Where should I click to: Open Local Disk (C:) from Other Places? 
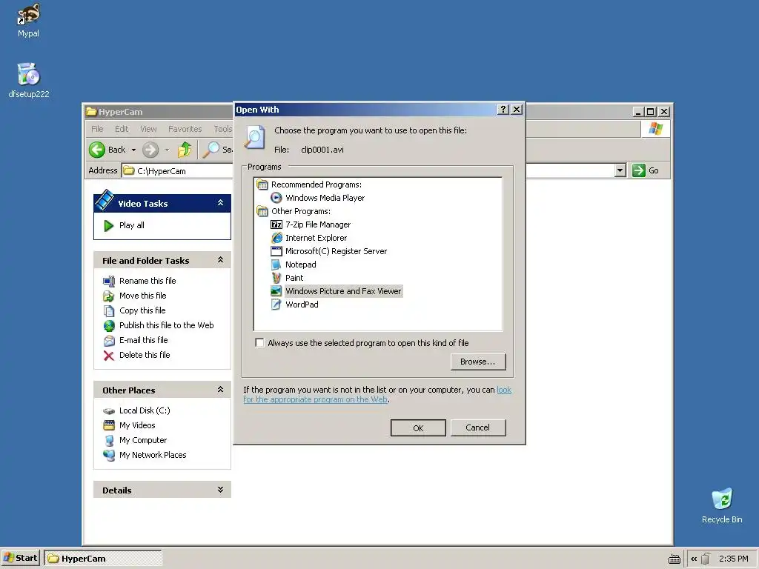(145, 410)
